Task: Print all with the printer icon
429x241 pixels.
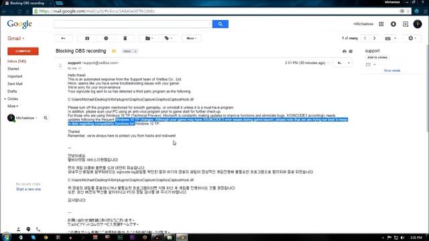Action: pos(345,51)
